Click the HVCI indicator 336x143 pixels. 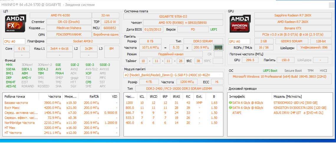click(323, 71)
